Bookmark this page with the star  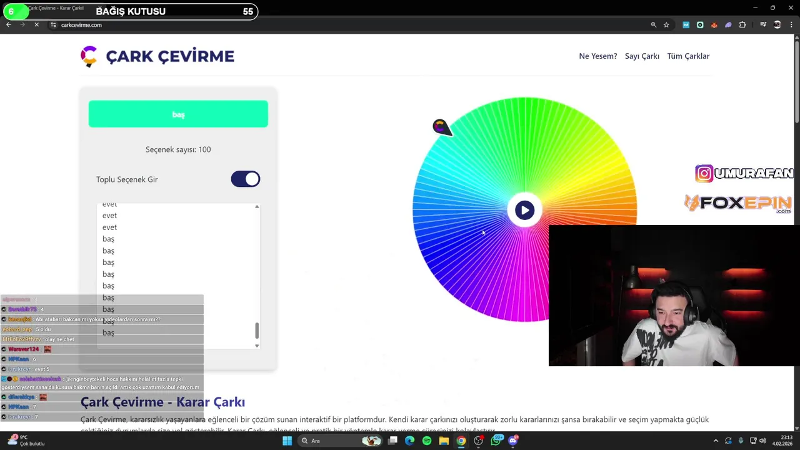click(x=666, y=25)
